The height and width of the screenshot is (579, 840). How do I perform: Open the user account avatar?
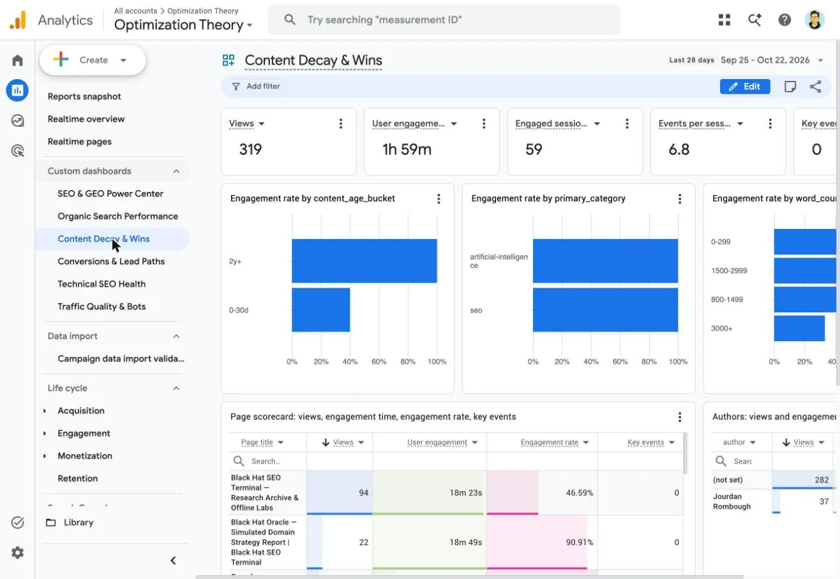[815, 20]
